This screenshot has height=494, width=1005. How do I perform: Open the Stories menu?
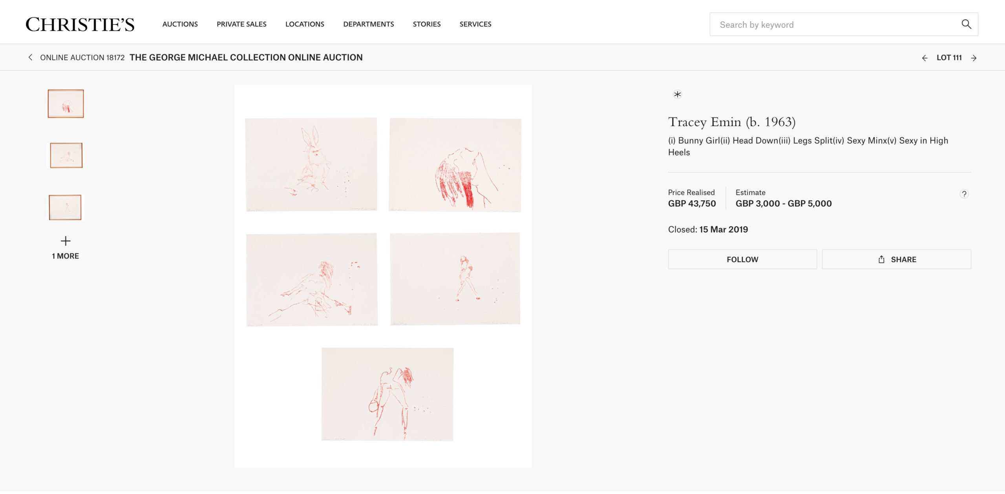[x=427, y=24]
